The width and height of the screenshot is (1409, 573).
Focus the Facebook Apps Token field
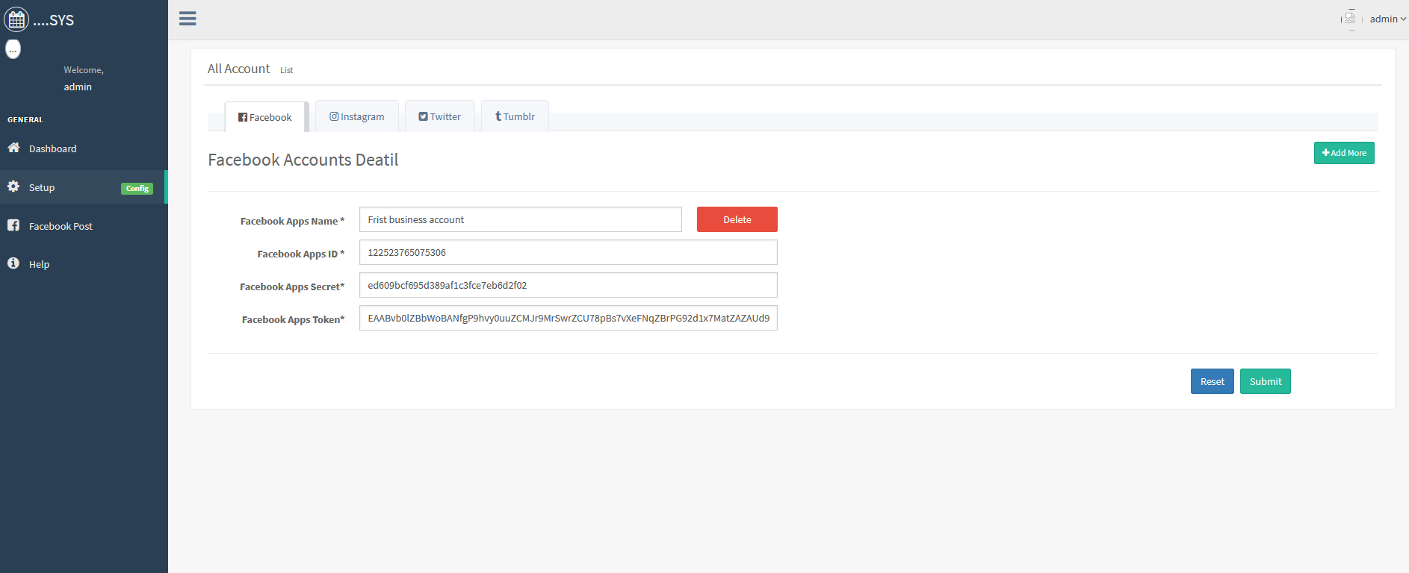[569, 318]
